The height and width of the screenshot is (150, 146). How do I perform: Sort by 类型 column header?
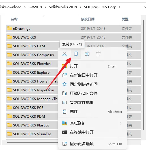pyautogui.click(x=125, y=19)
